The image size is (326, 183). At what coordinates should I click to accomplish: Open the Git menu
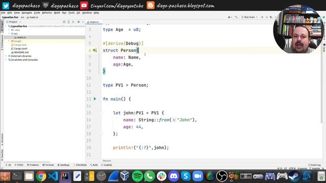78,13
